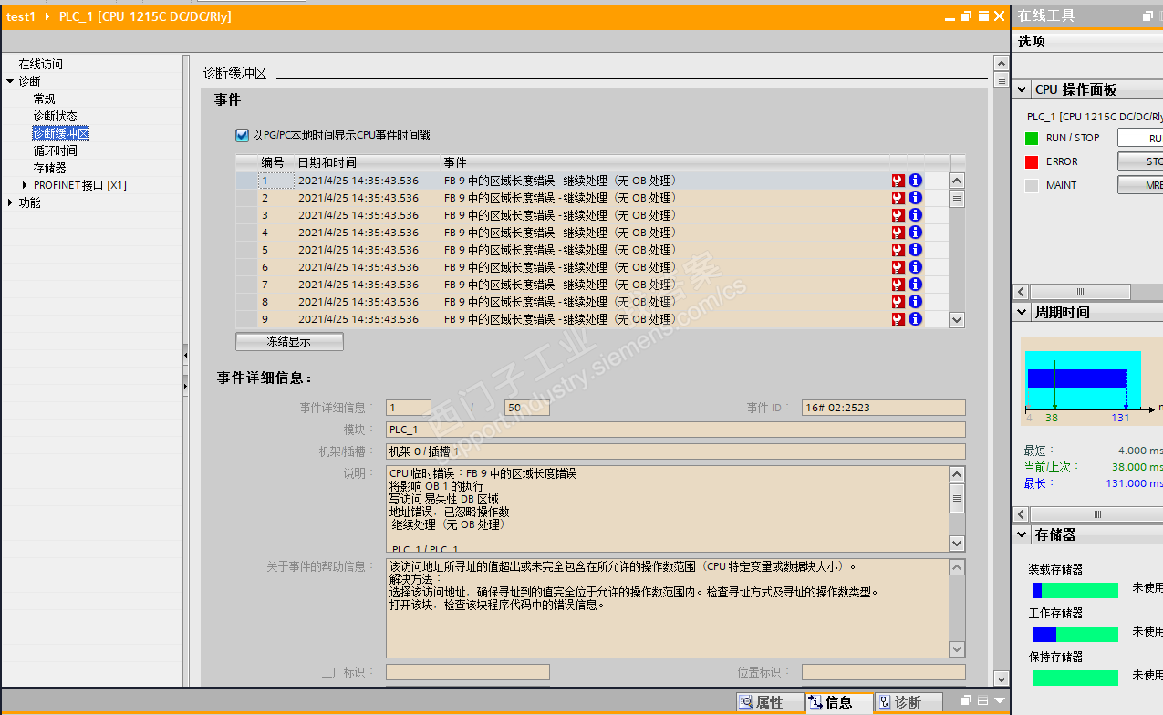Image resolution: width=1163 pixels, height=715 pixels.
Task: Click down arrow of event list scrollbar
Action: 957,320
